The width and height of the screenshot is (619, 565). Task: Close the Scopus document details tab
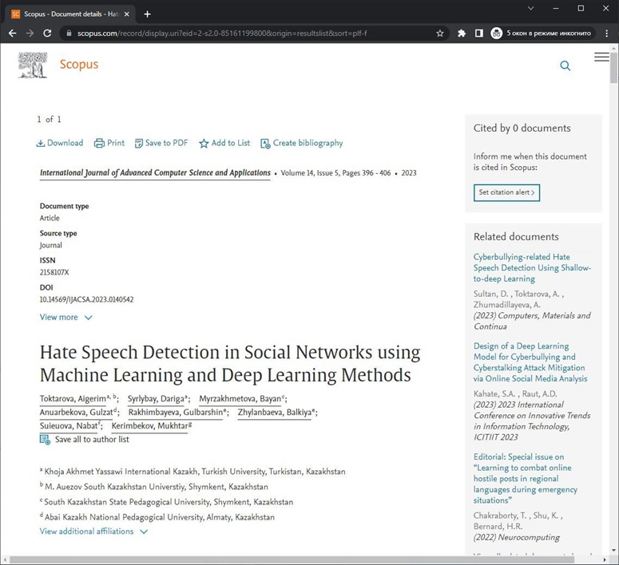(x=127, y=14)
